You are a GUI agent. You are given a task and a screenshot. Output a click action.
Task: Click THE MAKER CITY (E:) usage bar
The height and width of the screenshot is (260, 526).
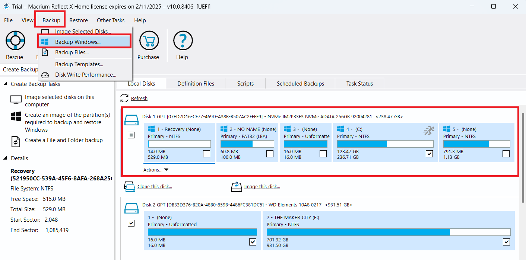[x=389, y=232]
